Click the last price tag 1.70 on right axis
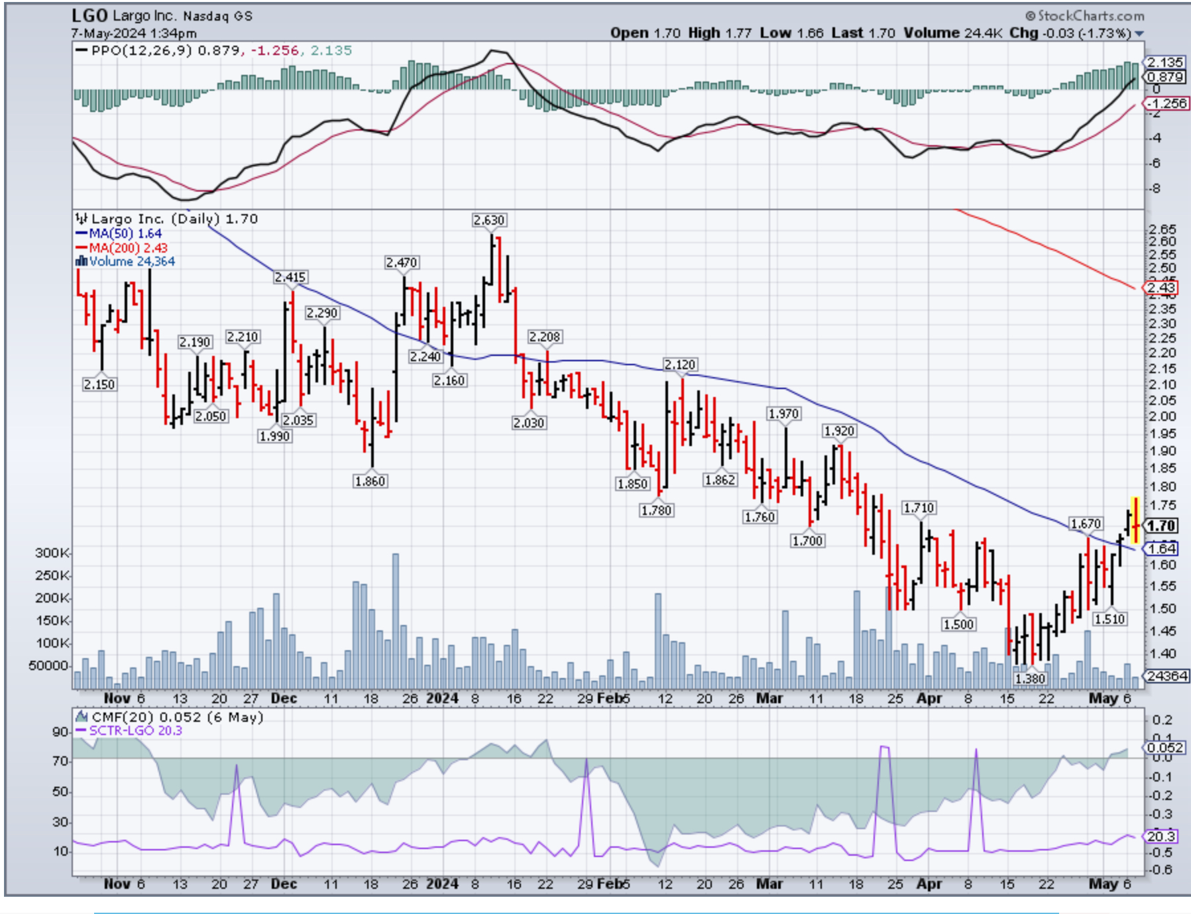Image resolution: width=1191 pixels, height=914 pixels. 1162,526
